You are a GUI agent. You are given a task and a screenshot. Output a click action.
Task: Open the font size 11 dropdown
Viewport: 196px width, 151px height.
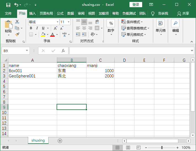coord(69,22)
